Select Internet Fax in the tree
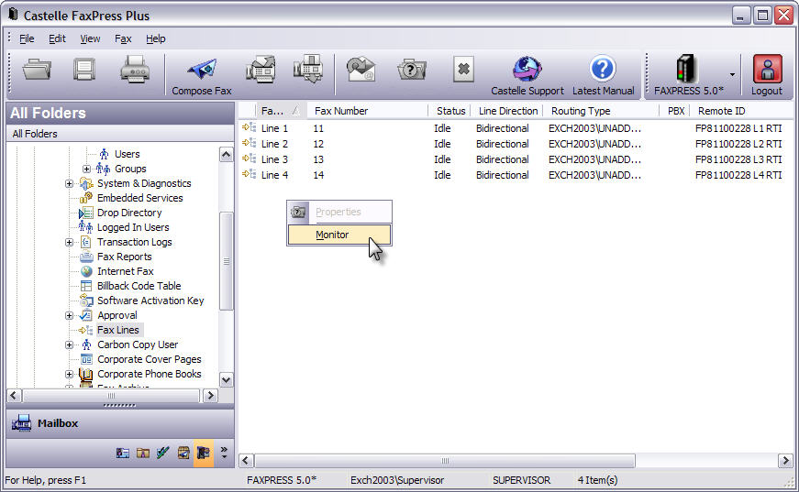Screen dimensions: 799x492 pyautogui.click(x=126, y=272)
